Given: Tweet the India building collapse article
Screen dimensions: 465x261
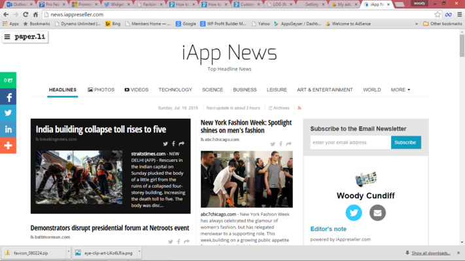Looking at the screenshot, I should pyautogui.click(x=165, y=144).
